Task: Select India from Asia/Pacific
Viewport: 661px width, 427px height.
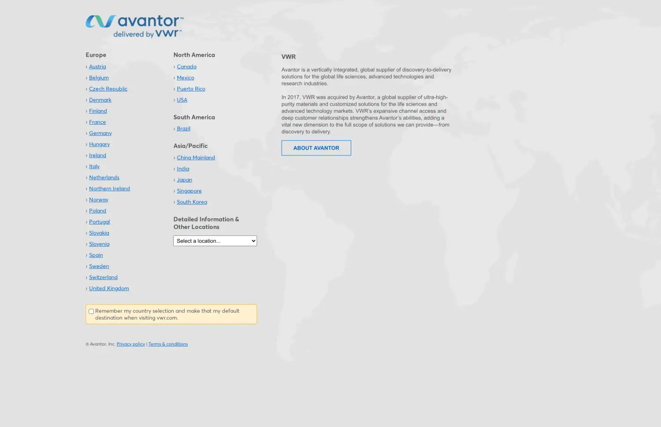Action: (182, 168)
